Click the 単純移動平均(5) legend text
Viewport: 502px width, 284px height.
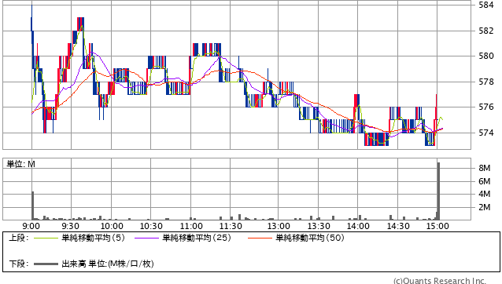click(93, 238)
